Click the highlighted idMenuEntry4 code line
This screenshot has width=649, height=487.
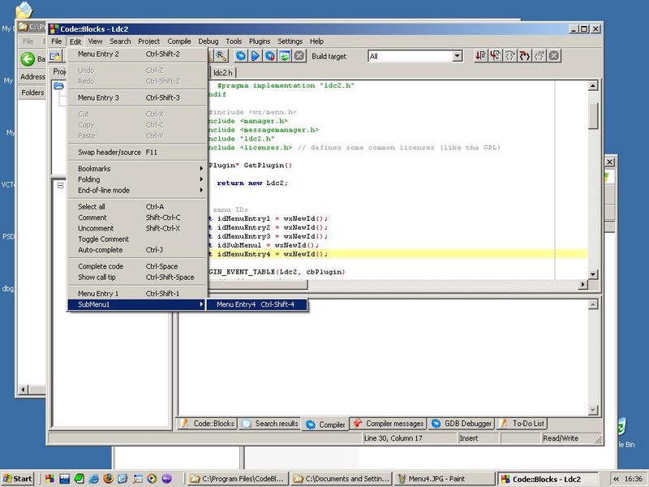pyautogui.click(x=398, y=254)
